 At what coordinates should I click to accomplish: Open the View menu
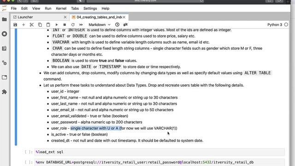(x=36, y=8)
